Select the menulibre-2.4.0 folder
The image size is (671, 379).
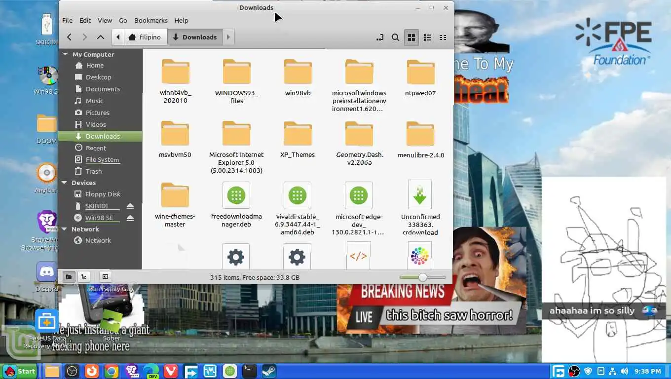pos(420,140)
